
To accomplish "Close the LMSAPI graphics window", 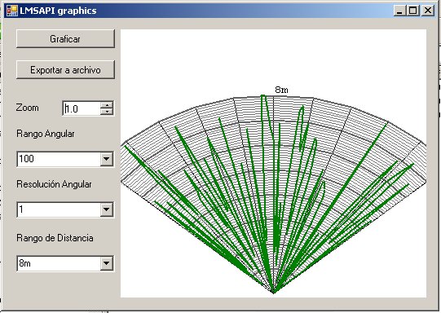I will click(x=428, y=11).
